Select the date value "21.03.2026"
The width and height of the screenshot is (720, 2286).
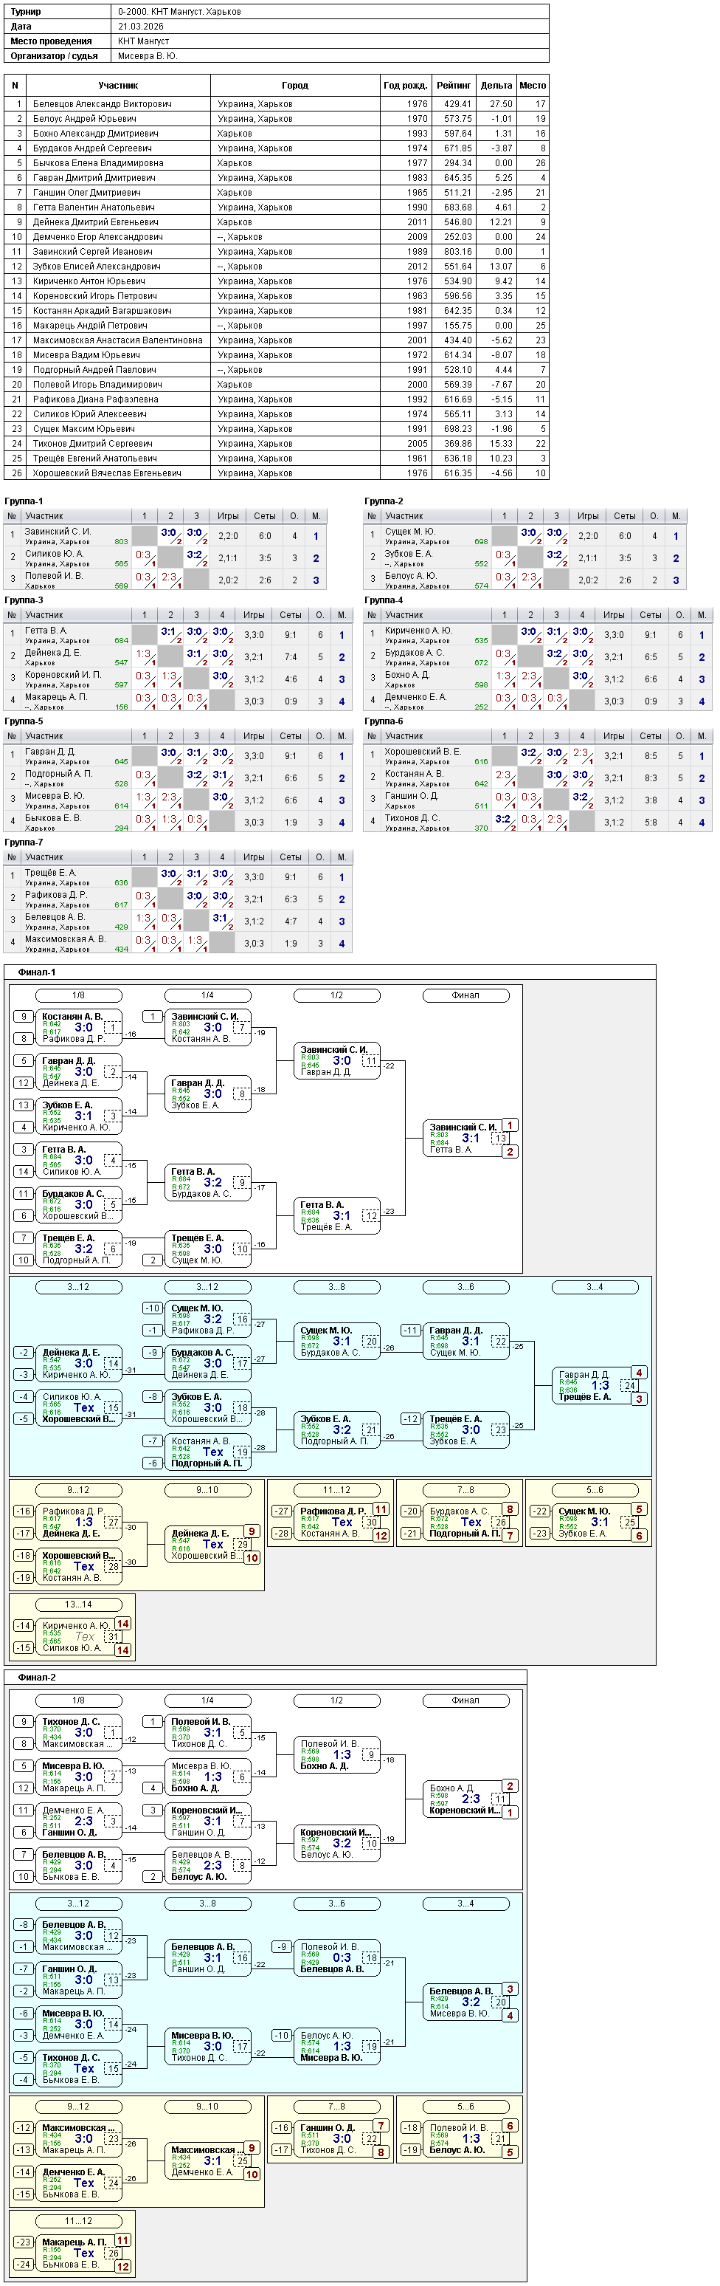click(141, 27)
